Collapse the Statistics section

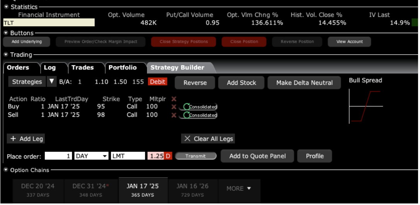click(6, 7)
